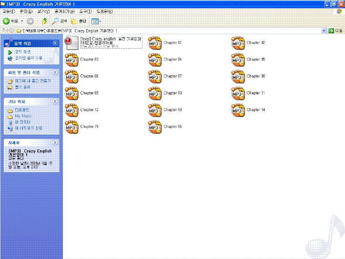Open the Help (H) menu
The height and width of the screenshot is (259, 345).
105,11
